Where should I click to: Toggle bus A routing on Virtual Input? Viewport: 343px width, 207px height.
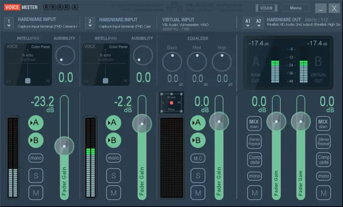[x=198, y=123]
